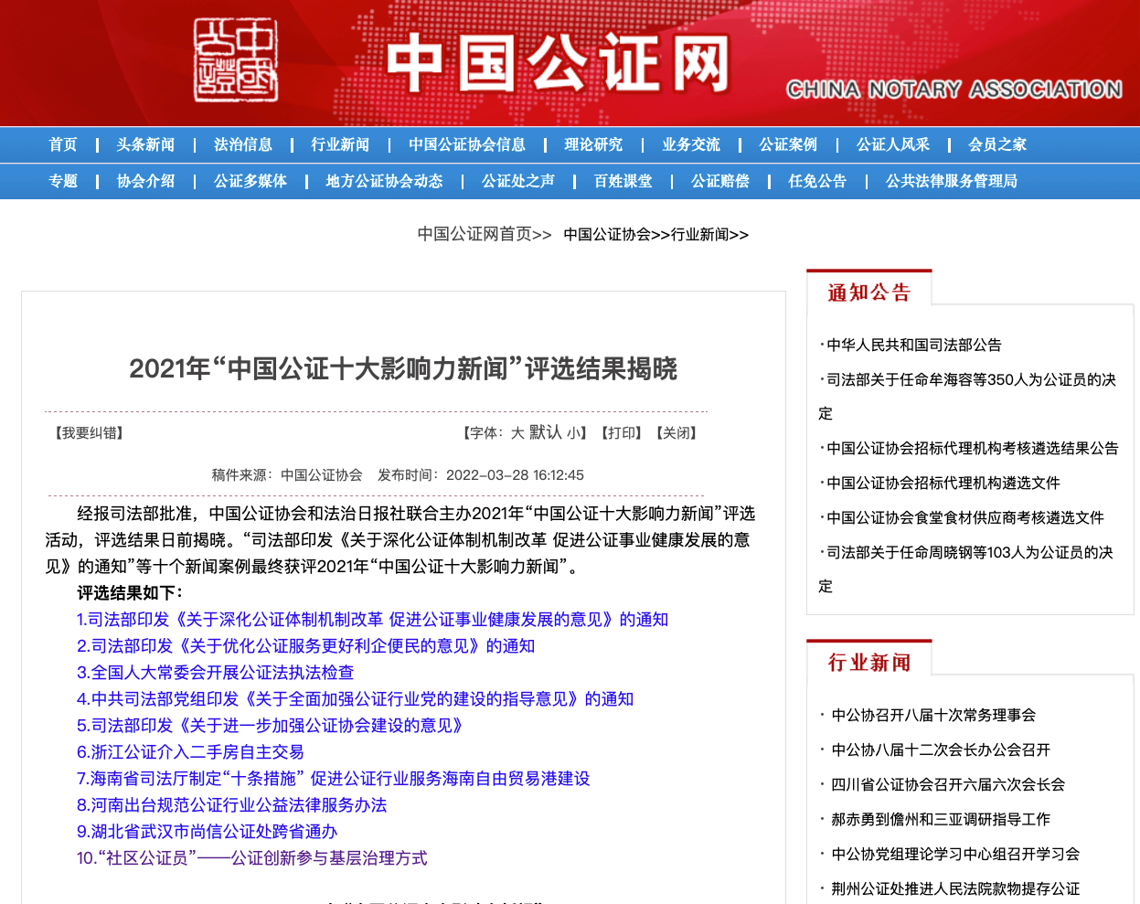Open item 6 浙江公证介入二手房自主交易
Viewport: 1140px width, 904px height.
191,752
